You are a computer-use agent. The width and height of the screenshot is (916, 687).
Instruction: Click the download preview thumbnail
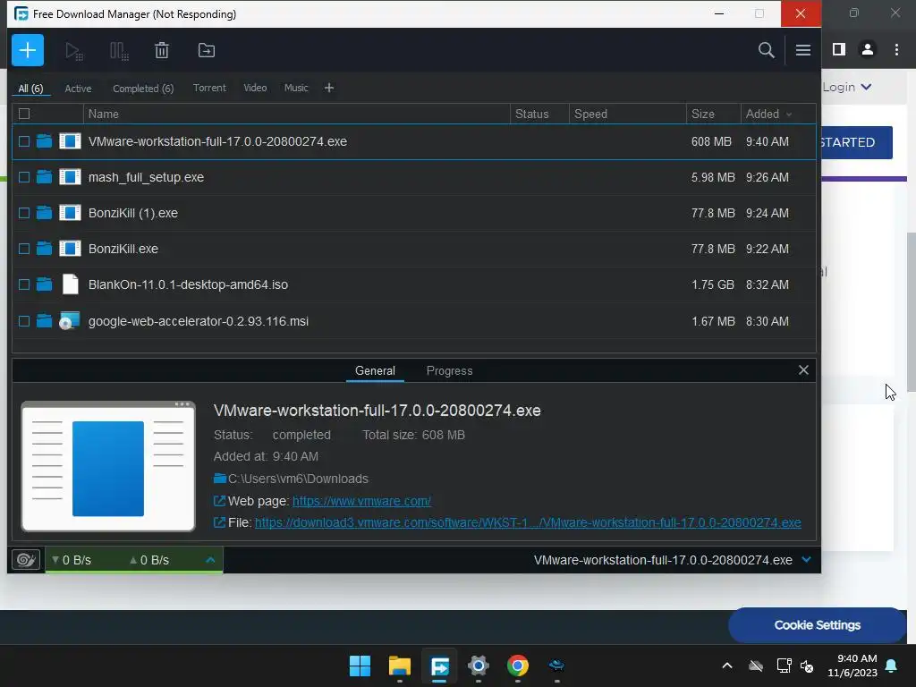point(108,466)
